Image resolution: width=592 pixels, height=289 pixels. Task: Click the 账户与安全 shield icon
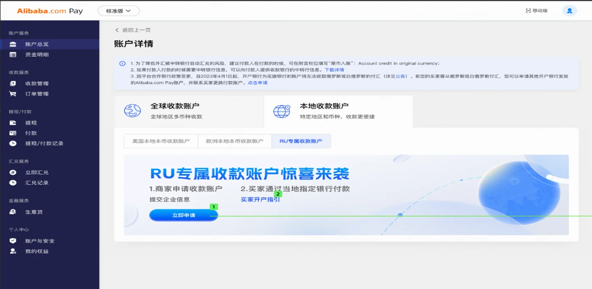pyautogui.click(x=13, y=241)
